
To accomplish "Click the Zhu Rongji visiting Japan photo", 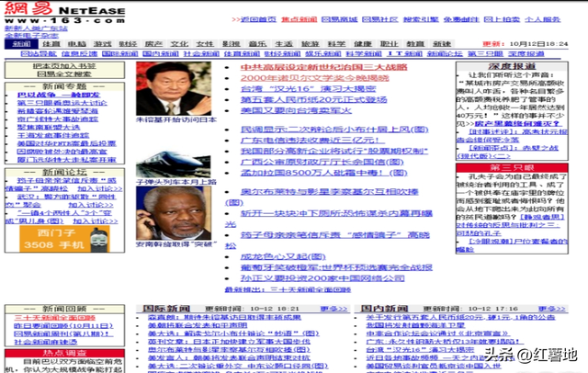I will [x=174, y=89].
